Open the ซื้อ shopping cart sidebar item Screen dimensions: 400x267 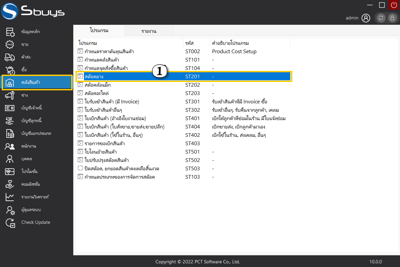pyautogui.click(x=24, y=70)
